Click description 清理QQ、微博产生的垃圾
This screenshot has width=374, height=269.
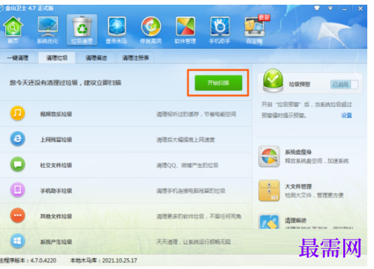[x=187, y=165]
